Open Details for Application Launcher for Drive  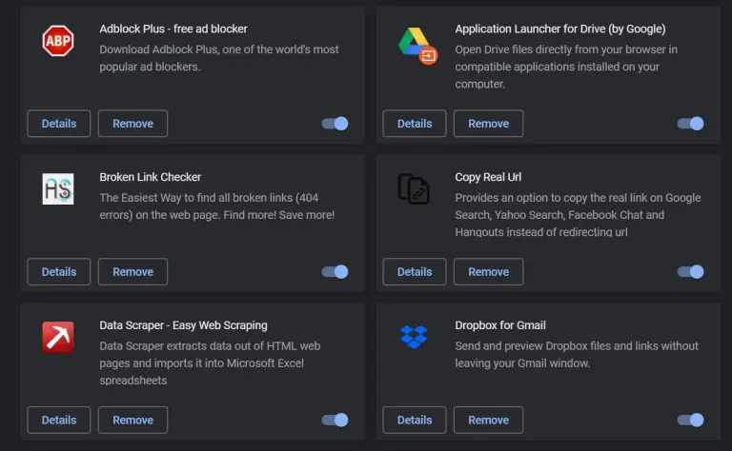point(415,124)
